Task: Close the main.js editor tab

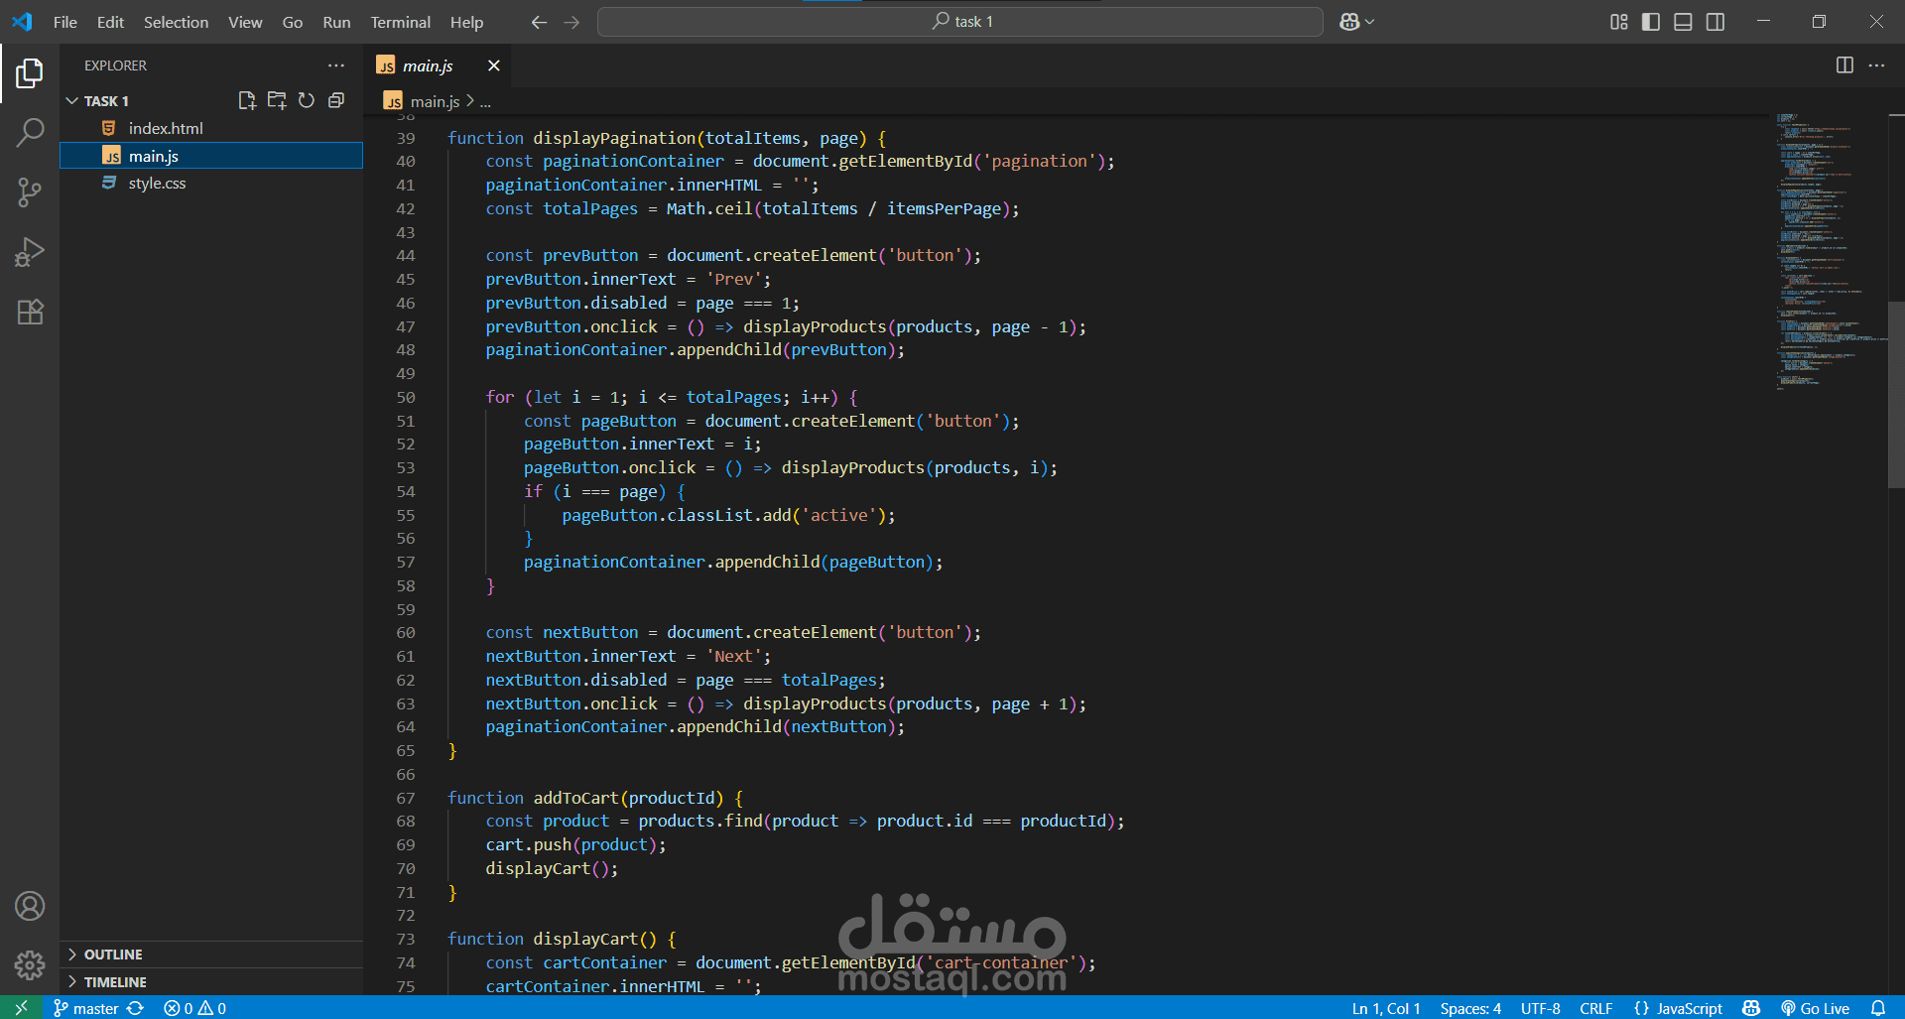Action: coord(493,65)
